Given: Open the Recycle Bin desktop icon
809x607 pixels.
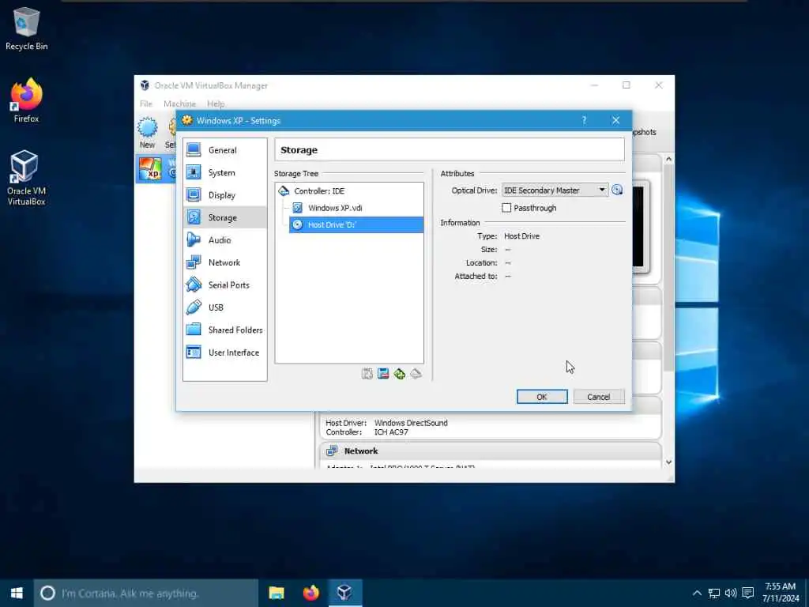Looking at the screenshot, I should coord(26,29).
